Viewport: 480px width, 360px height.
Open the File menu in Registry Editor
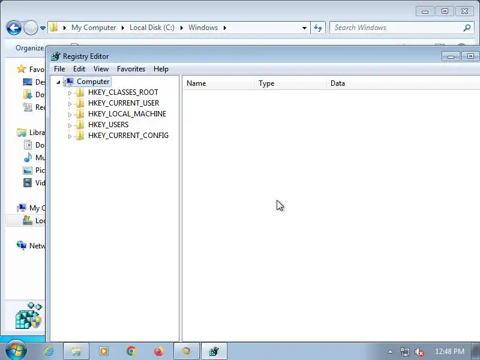[59, 69]
